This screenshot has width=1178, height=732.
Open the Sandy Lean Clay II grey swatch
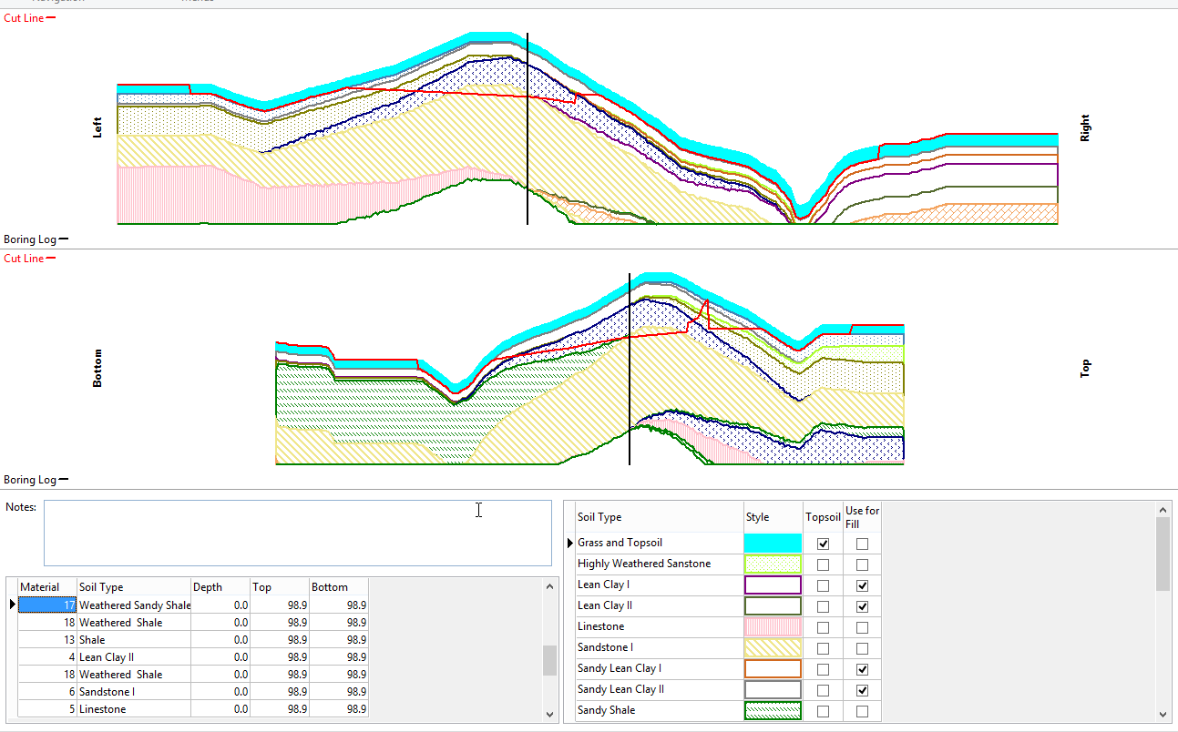click(773, 689)
